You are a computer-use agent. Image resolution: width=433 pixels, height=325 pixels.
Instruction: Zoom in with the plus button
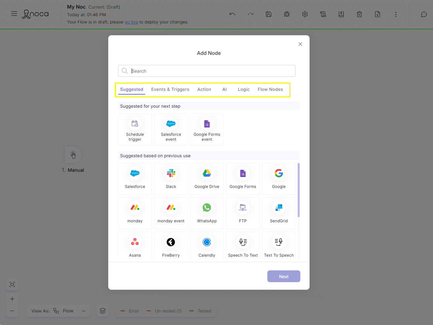[12, 299]
